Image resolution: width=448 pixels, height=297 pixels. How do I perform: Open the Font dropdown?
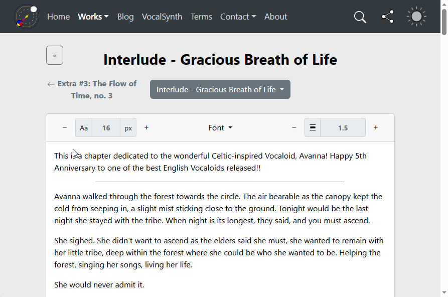point(220,128)
